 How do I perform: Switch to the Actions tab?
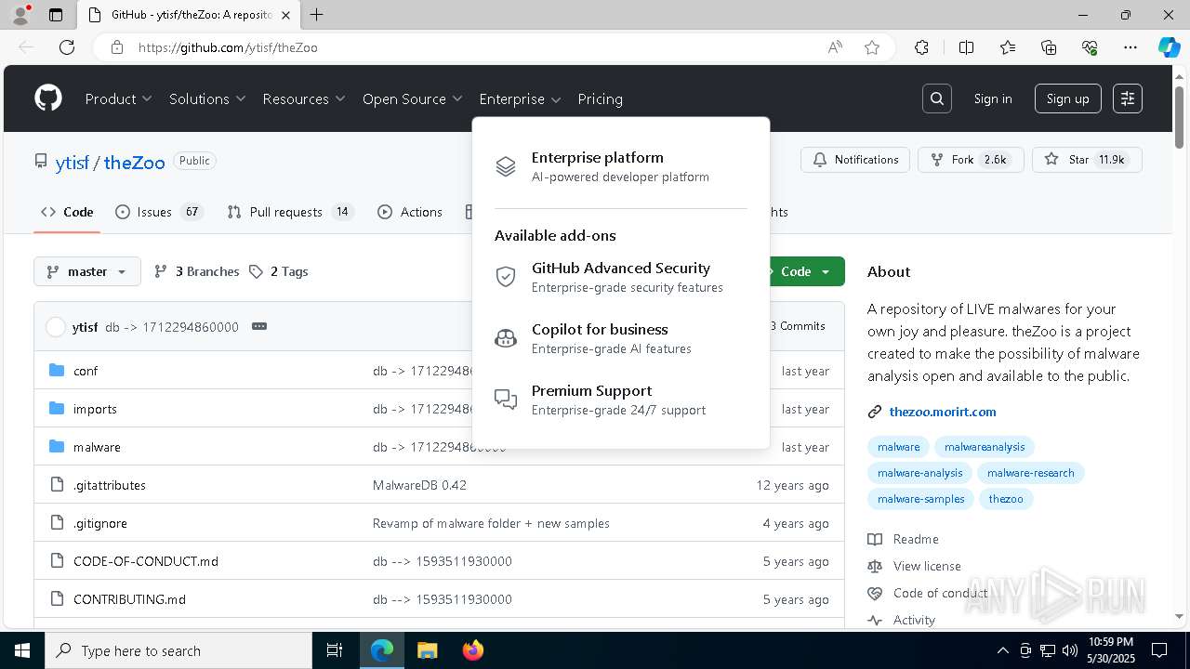(410, 212)
